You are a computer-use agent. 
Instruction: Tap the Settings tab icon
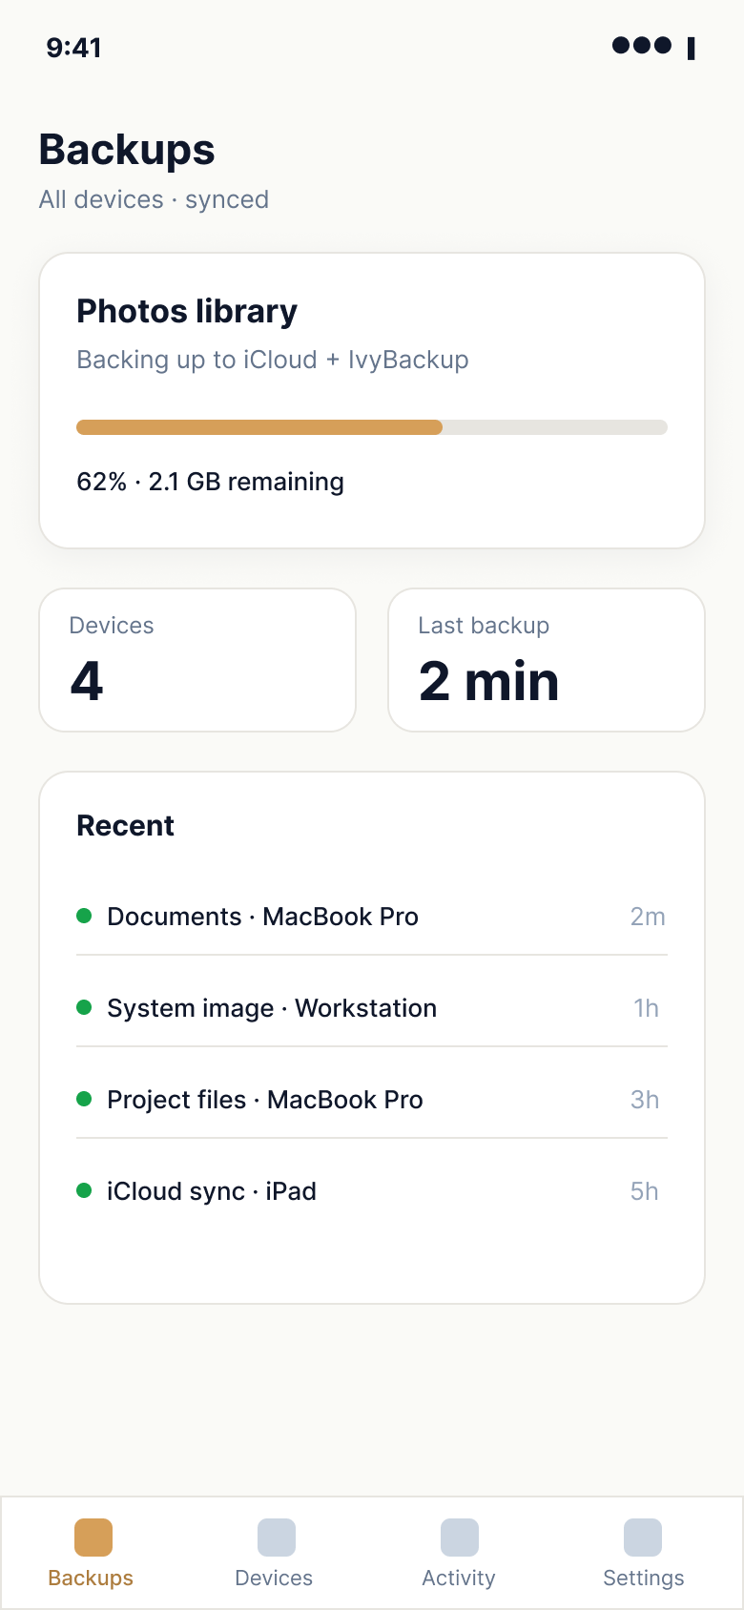(643, 1538)
